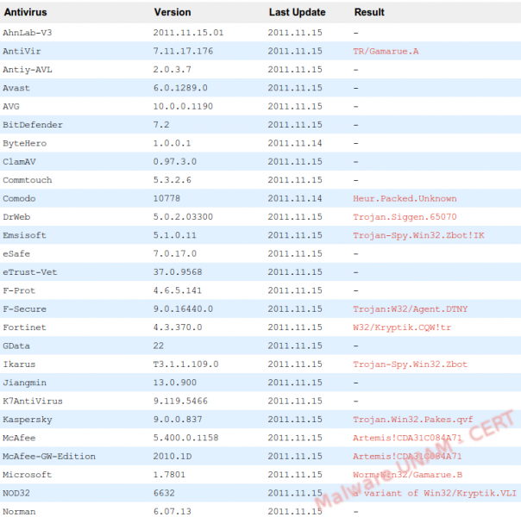Click F-Secure version 9.0.16440.0

[x=183, y=309]
